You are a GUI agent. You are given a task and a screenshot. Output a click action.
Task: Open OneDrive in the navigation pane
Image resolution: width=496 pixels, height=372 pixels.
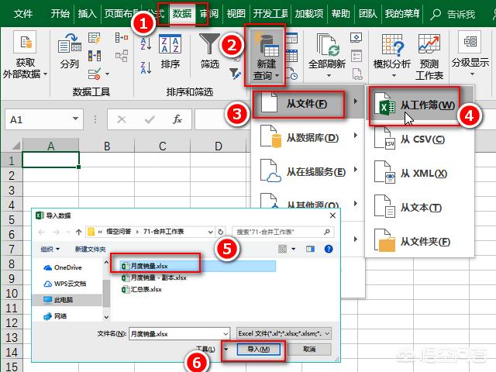pos(63,267)
